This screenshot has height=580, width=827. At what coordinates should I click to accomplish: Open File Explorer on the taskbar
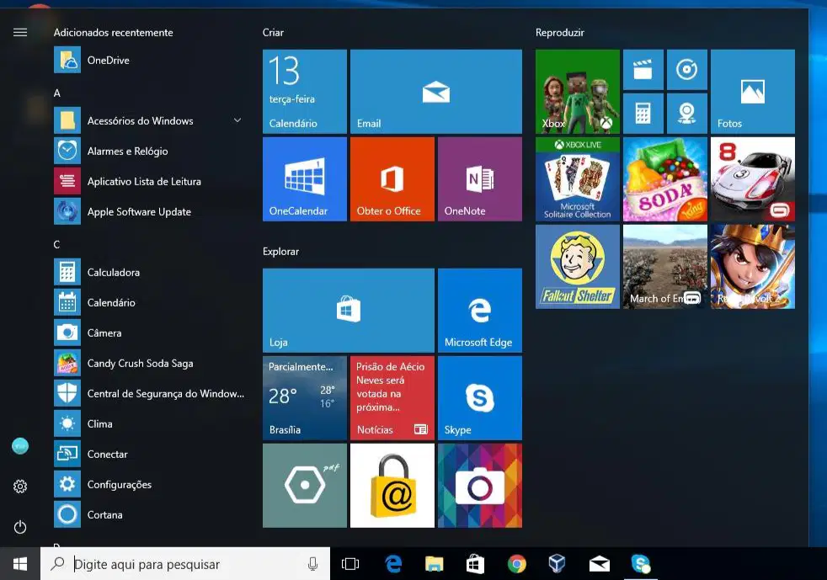tap(434, 564)
